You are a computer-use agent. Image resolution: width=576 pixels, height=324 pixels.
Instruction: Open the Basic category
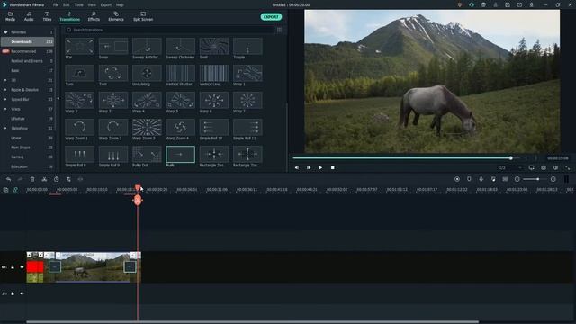[x=28, y=70]
